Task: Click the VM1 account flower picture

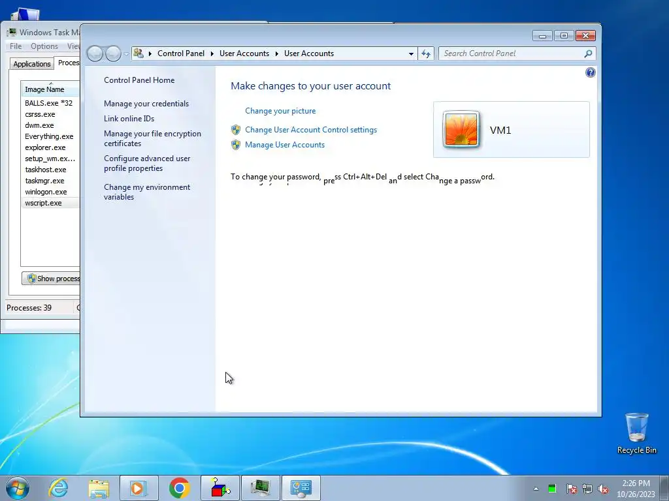Action: coord(461,130)
